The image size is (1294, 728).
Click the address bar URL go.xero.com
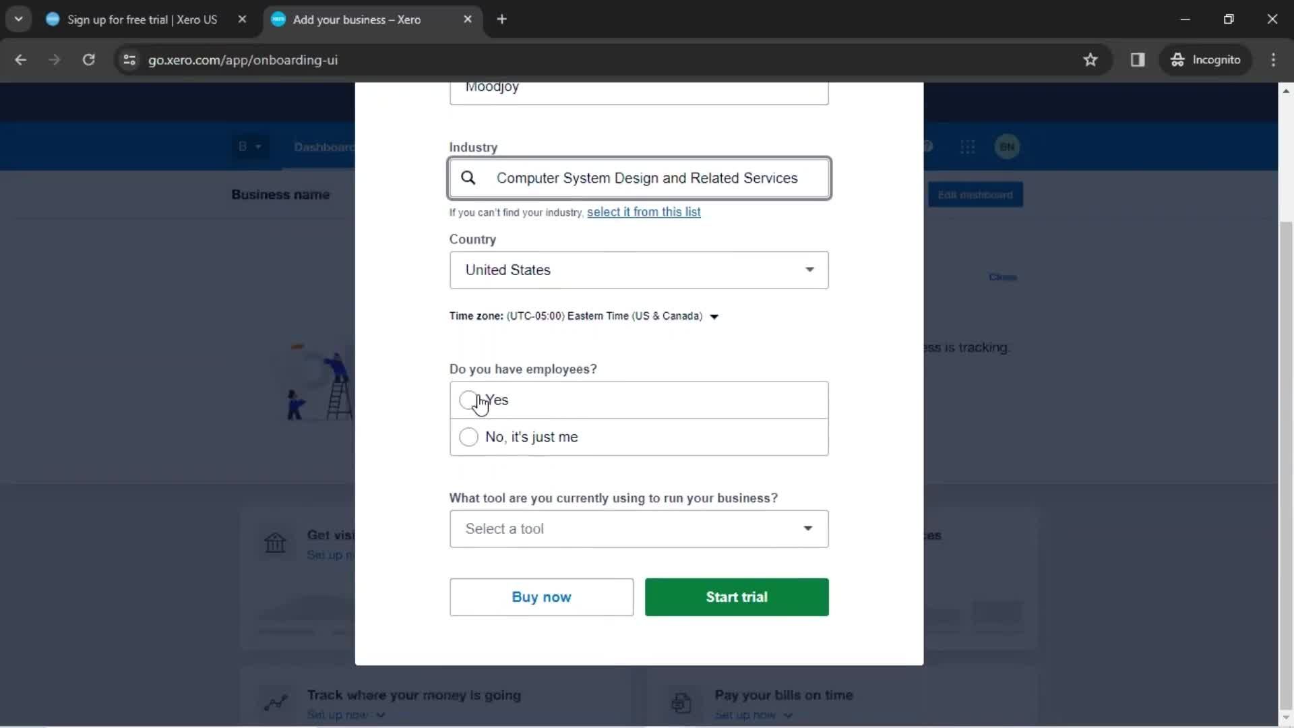click(x=243, y=60)
